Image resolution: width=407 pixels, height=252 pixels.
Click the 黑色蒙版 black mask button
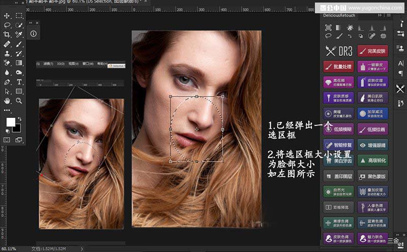[x=373, y=176]
